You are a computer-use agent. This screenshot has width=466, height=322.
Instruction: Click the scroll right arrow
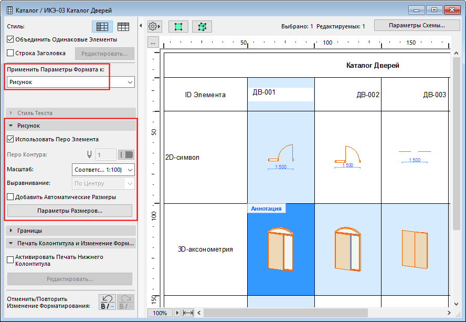(449, 313)
